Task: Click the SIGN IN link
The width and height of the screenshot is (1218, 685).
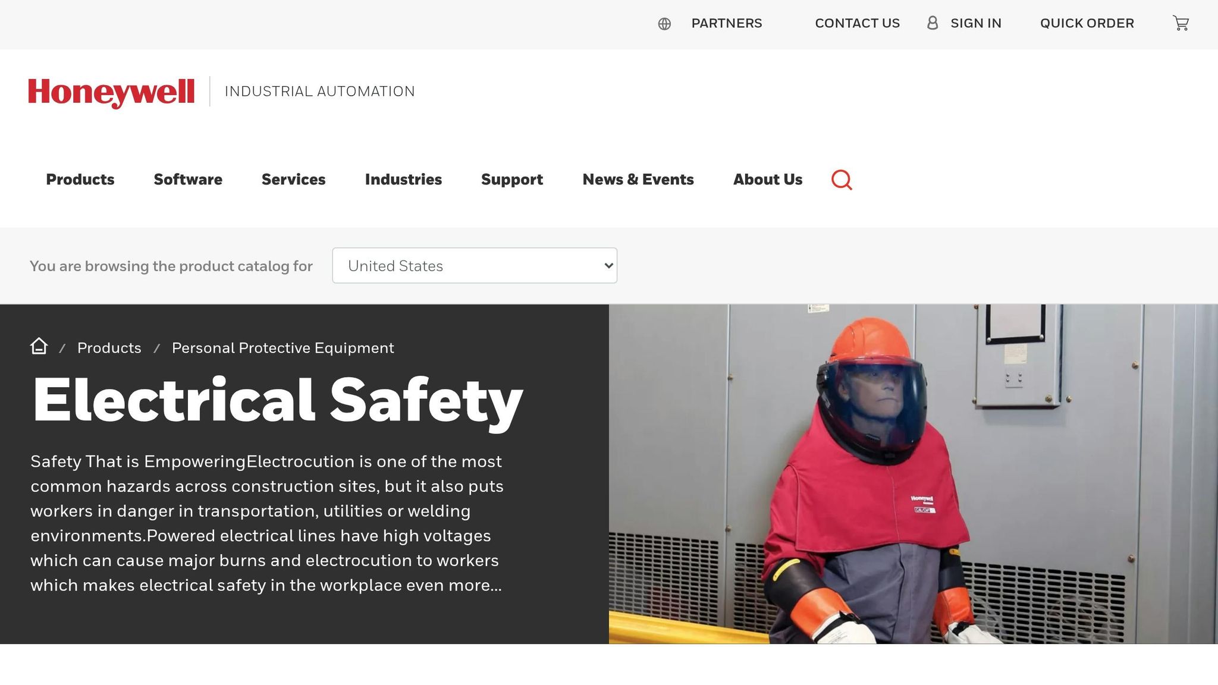Action: click(x=976, y=23)
